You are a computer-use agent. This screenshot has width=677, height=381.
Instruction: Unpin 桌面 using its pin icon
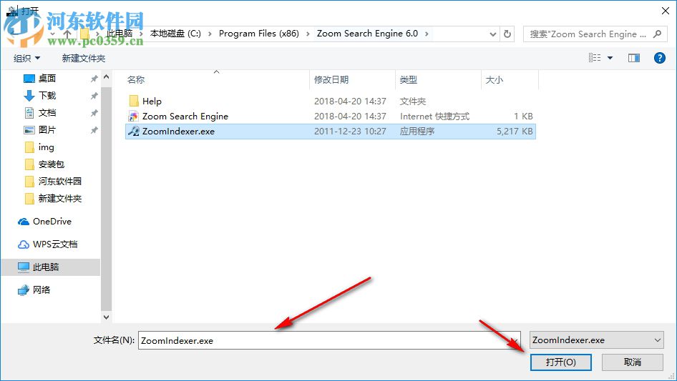point(94,79)
